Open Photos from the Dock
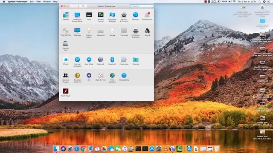Image resolution: width=273 pixels, height=153 pixels. click(104, 149)
